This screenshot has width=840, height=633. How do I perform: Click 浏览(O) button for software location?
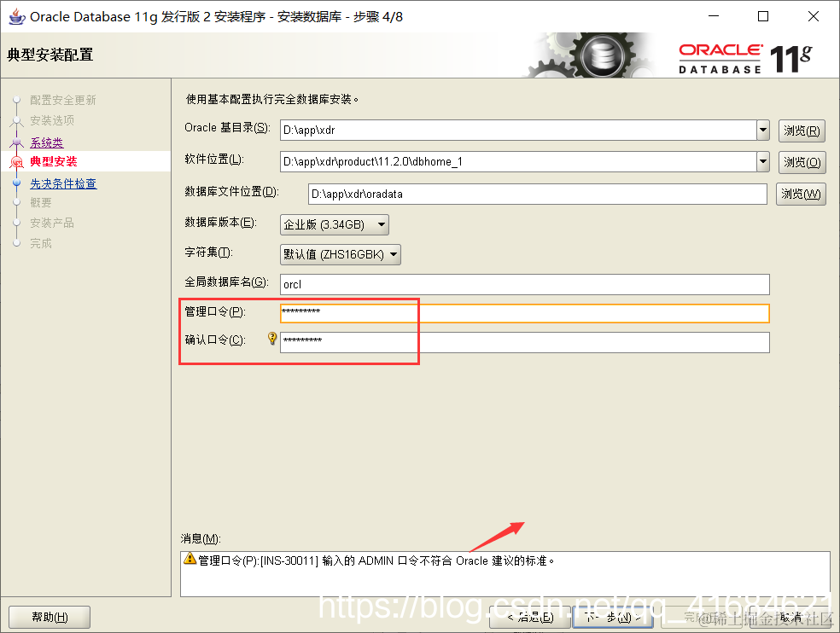click(x=802, y=162)
